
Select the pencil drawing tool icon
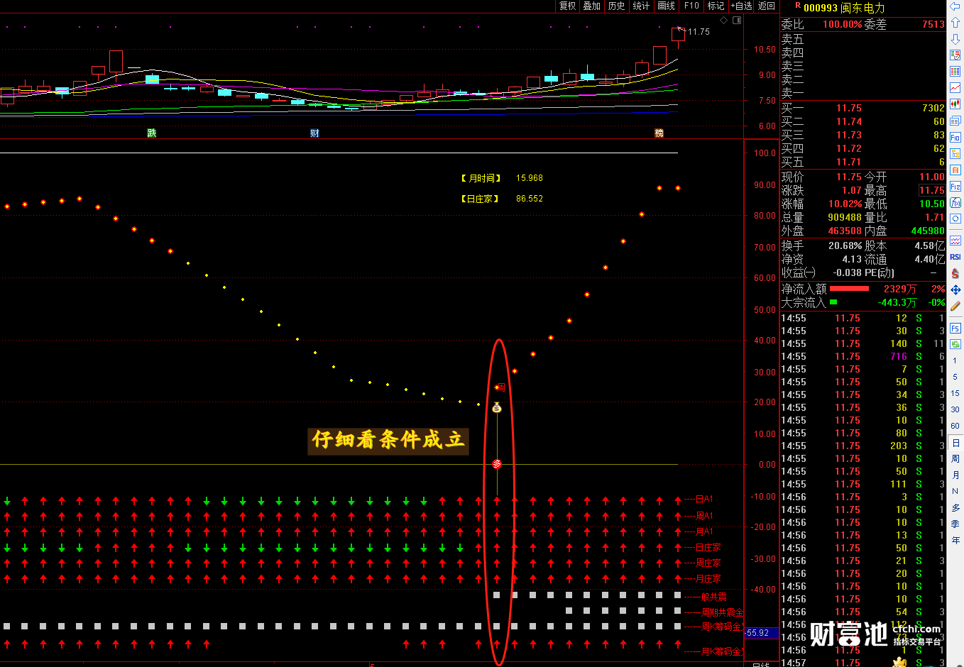[955, 306]
